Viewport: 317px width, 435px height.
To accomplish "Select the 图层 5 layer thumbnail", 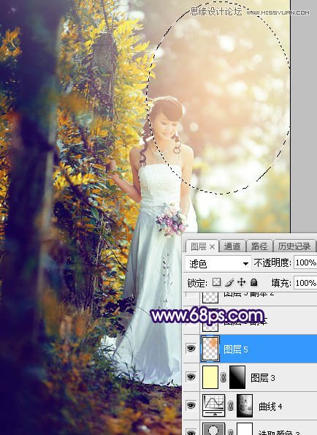I will point(210,349).
